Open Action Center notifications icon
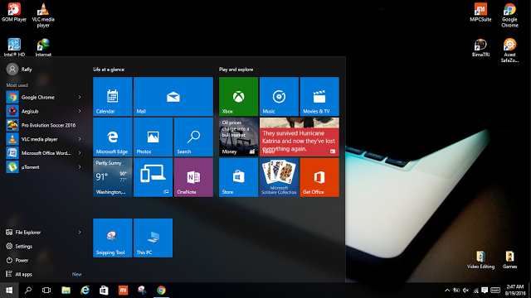The image size is (531, 298). click(x=485, y=291)
